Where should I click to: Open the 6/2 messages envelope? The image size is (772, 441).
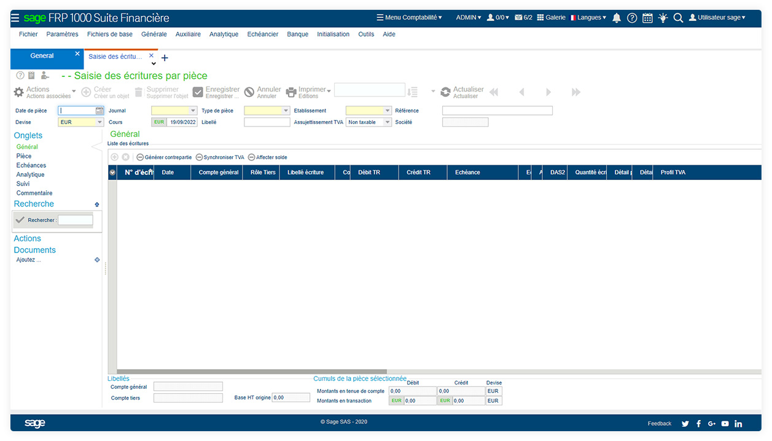coord(523,18)
